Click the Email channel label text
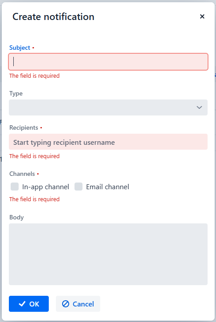216x322 pixels. [107, 187]
